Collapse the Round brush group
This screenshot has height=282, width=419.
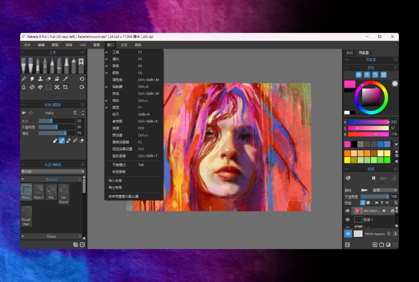23,179
